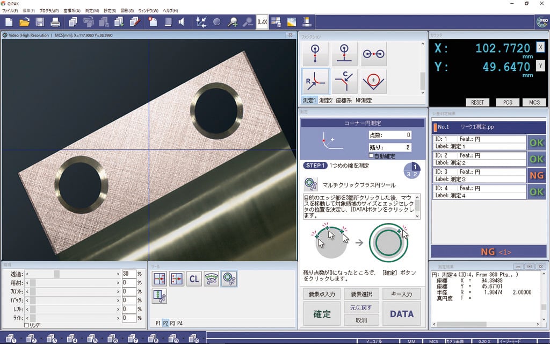Viewport: 550px width, 344px height.
Task: Select the corner circle (R) measurement function
Action: [x=315, y=81]
